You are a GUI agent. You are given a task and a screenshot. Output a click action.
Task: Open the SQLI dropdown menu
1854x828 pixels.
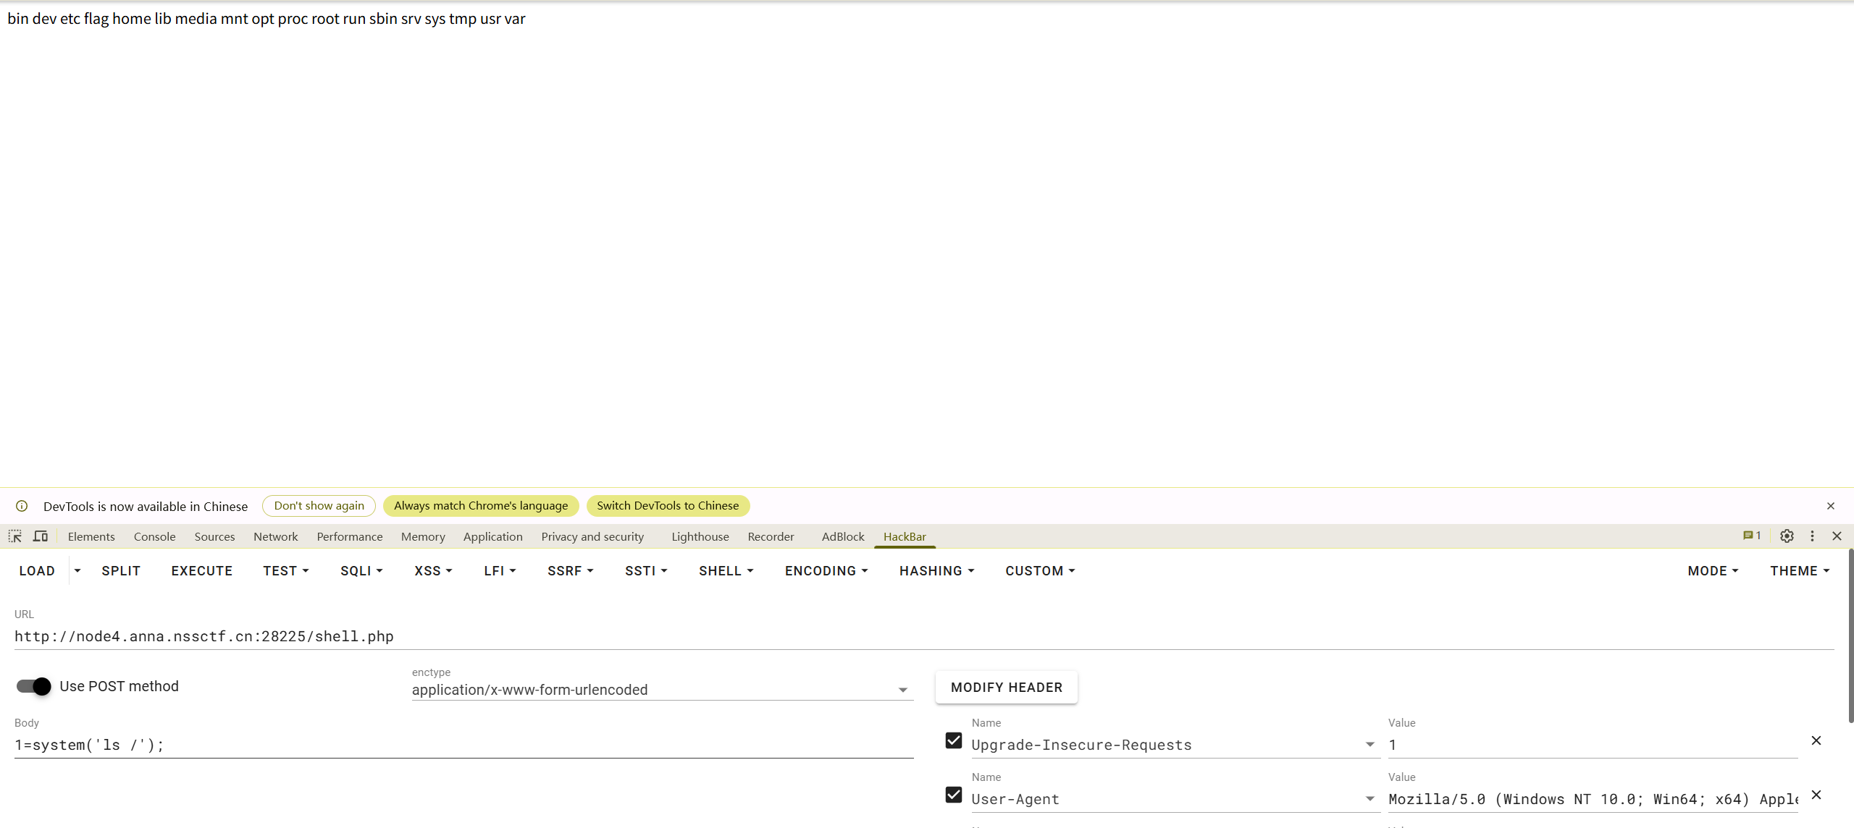(361, 571)
